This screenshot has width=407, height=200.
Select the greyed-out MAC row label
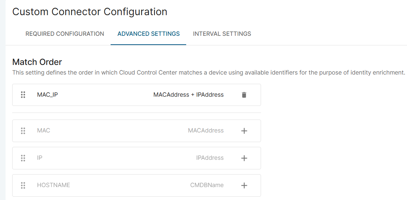44,130
